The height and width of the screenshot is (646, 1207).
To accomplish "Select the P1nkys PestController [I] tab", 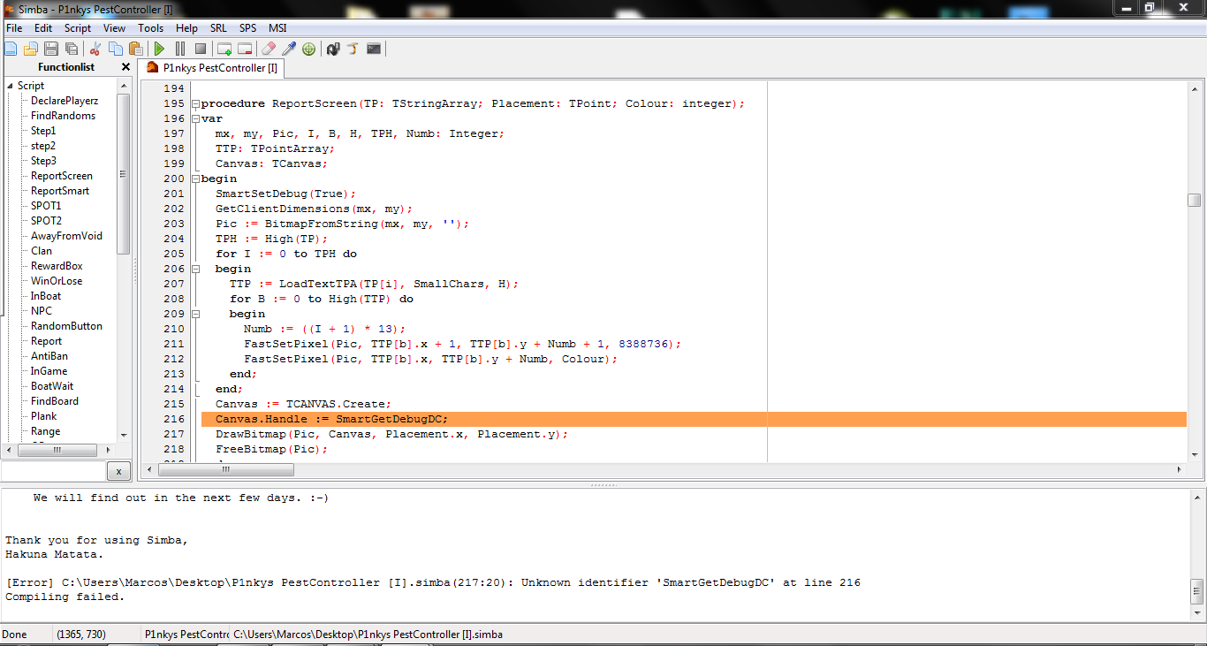I will click(213, 68).
